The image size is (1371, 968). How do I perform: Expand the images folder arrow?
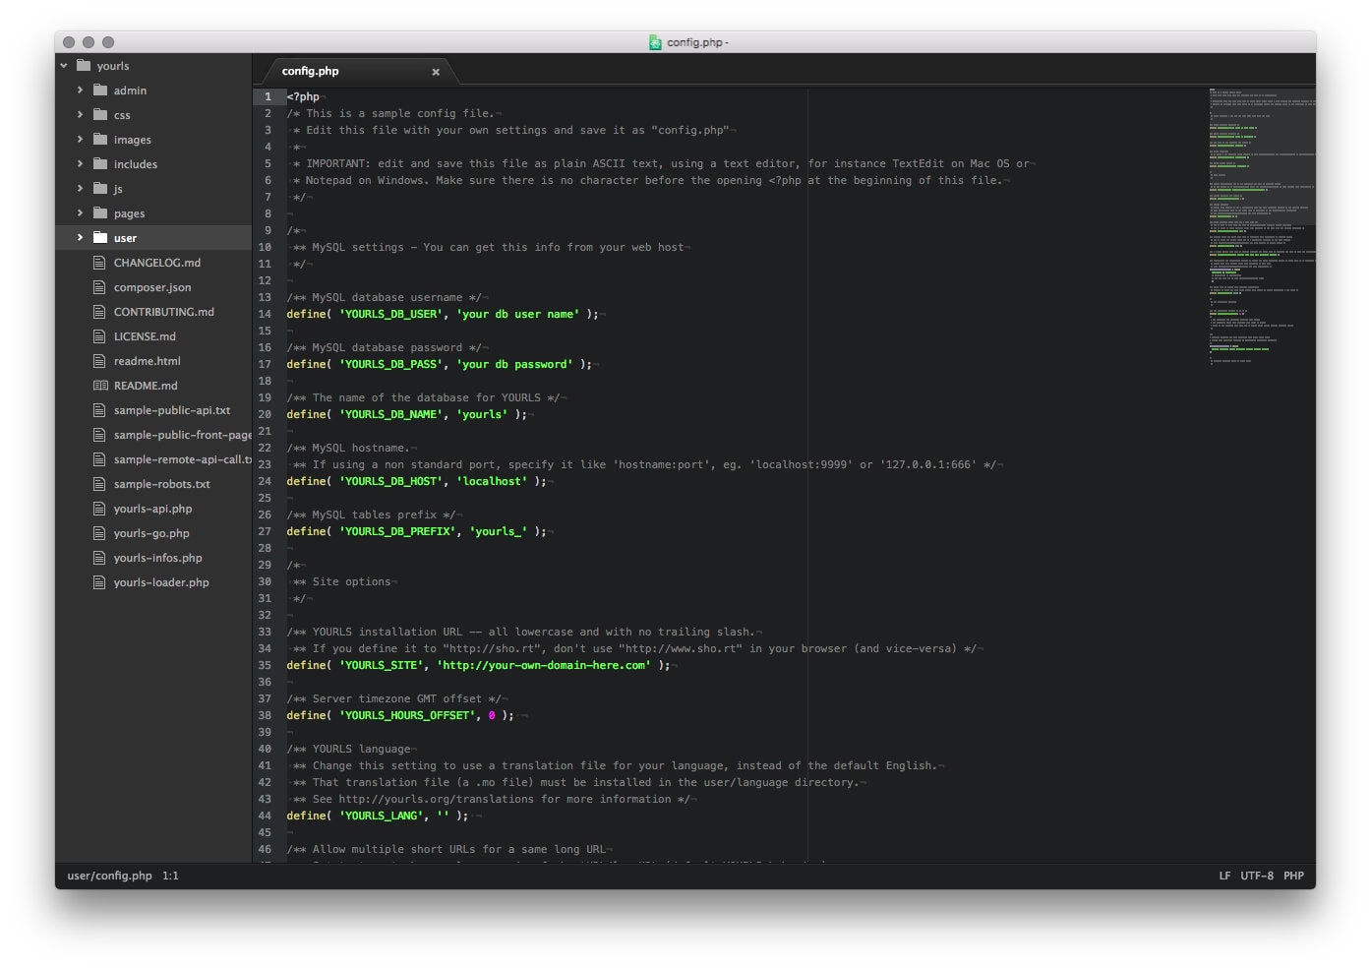tap(80, 140)
